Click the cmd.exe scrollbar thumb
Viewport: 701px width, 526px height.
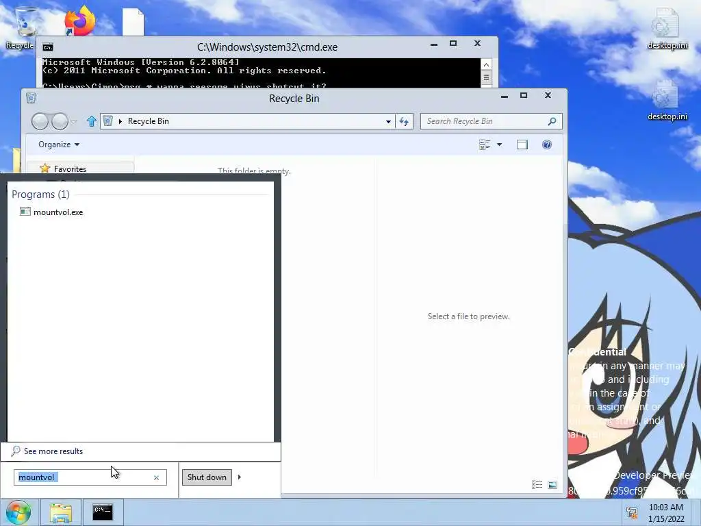click(486, 78)
